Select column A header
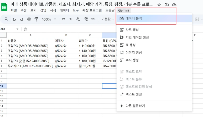This screenshot has height=117, width=203. (x=30, y=35)
